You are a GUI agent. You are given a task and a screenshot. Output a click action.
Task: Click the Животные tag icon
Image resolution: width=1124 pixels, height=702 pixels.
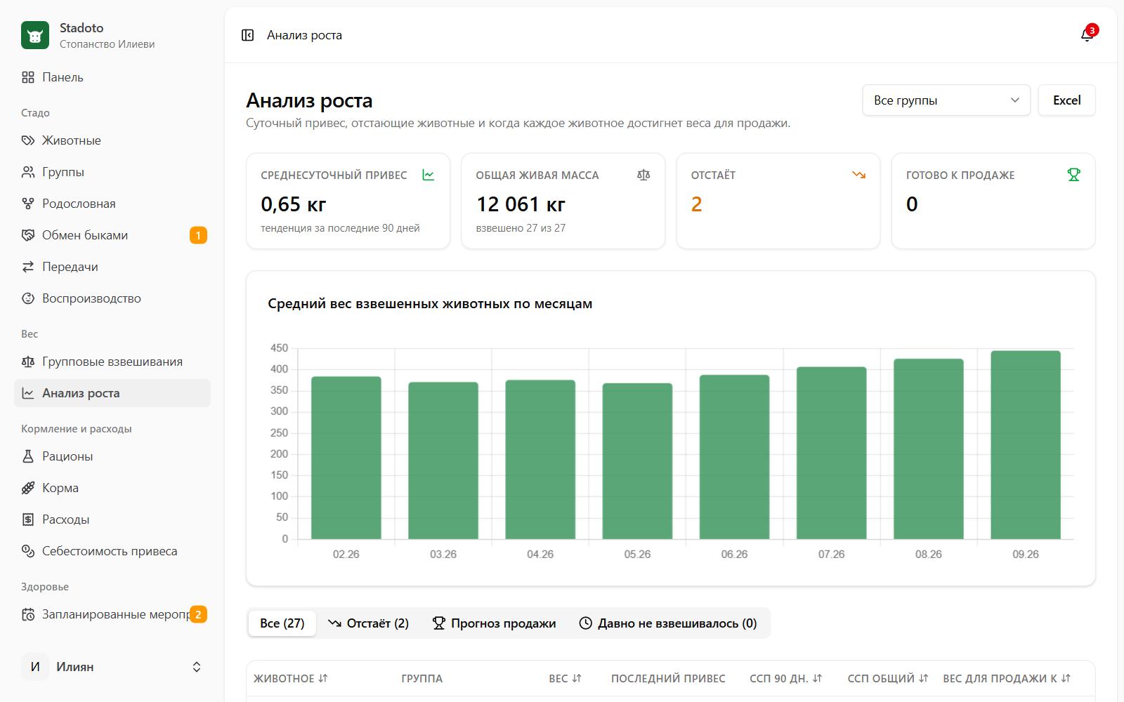click(28, 140)
